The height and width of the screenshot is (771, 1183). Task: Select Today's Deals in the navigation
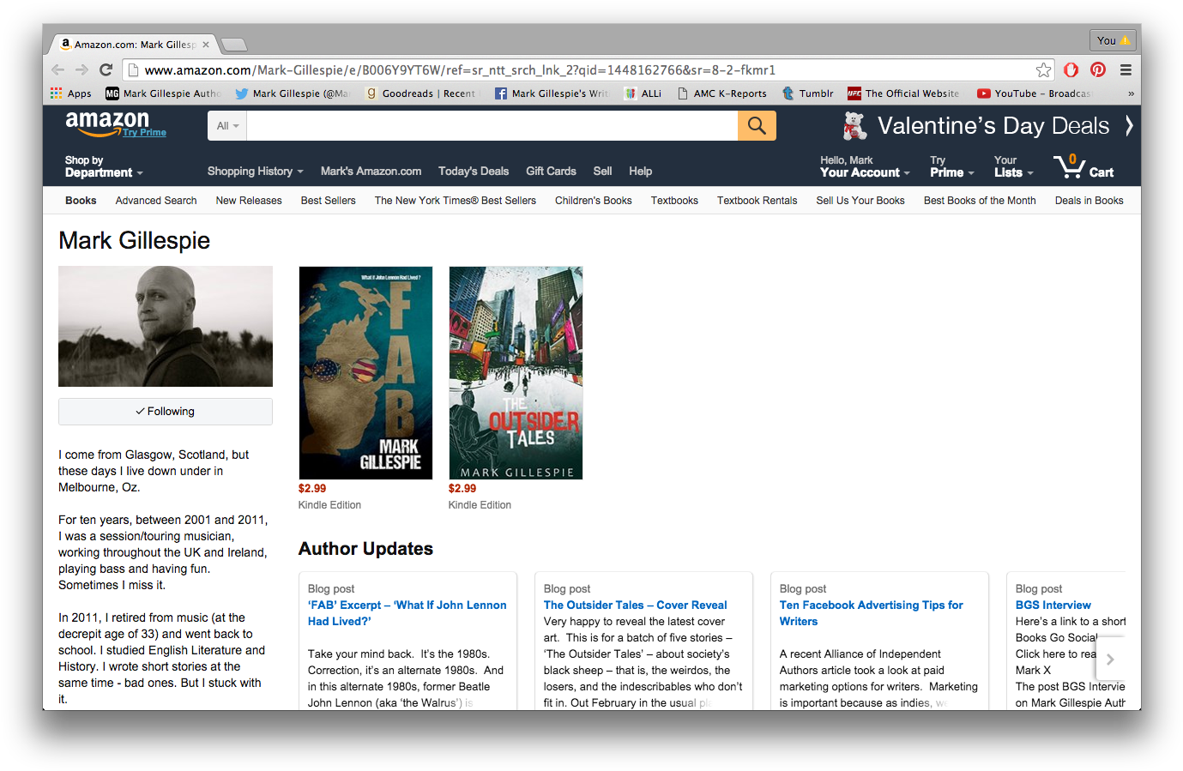coord(474,171)
